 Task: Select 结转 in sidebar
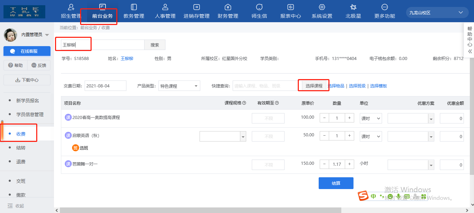click(21, 148)
